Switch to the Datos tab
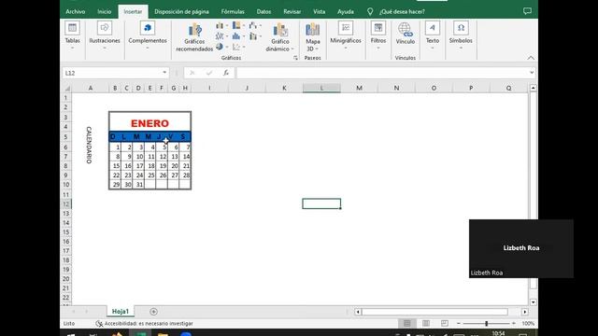Image resolution: width=598 pixels, height=336 pixels. coord(263,12)
